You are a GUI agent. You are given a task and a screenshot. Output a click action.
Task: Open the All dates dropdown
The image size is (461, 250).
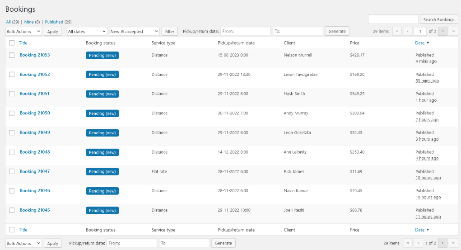click(87, 31)
